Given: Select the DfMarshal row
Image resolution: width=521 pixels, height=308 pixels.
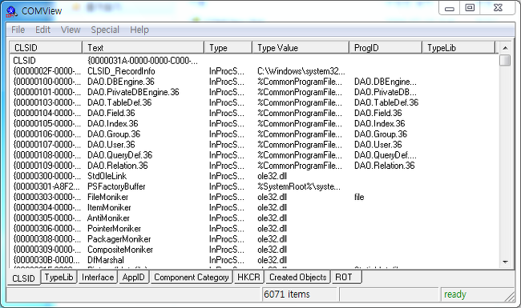Looking at the screenshot, I should (254, 260).
